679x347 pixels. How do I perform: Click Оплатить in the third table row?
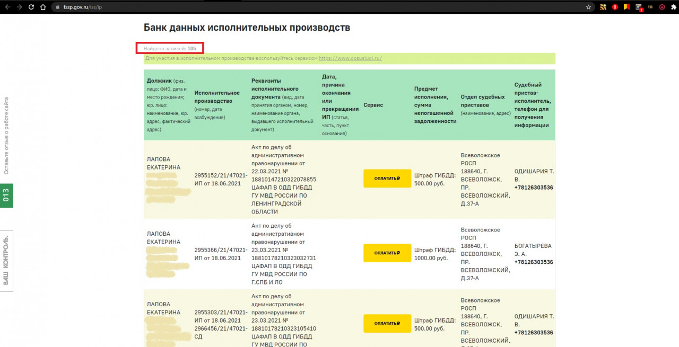pyautogui.click(x=387, y=323)
